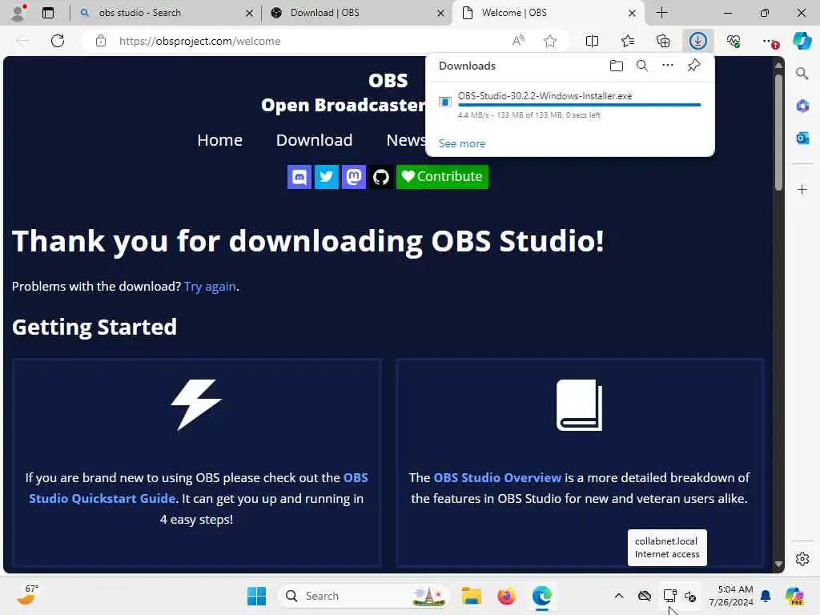Select the Welcome | OBS tab
Screen dimensions: 820x615
pos(548,13)
